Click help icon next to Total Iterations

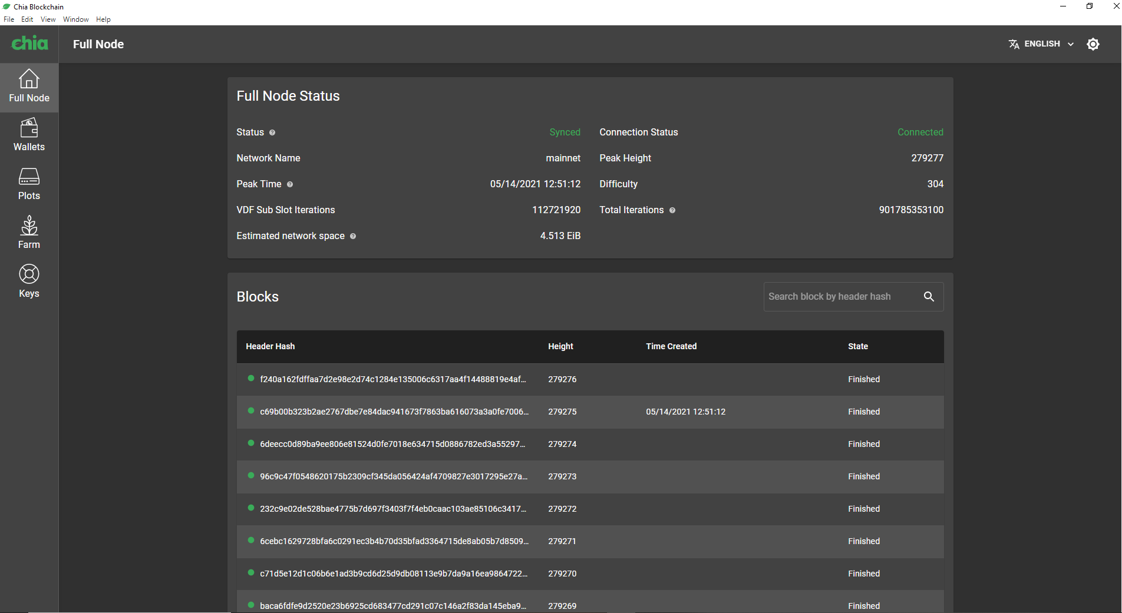tap(672, 210)
